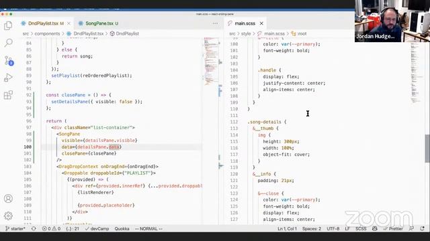Image resolution: width=430 pixels, height=241 pixels.
Task: Open notifications bell in status bar
Action: tap(423, 229)
